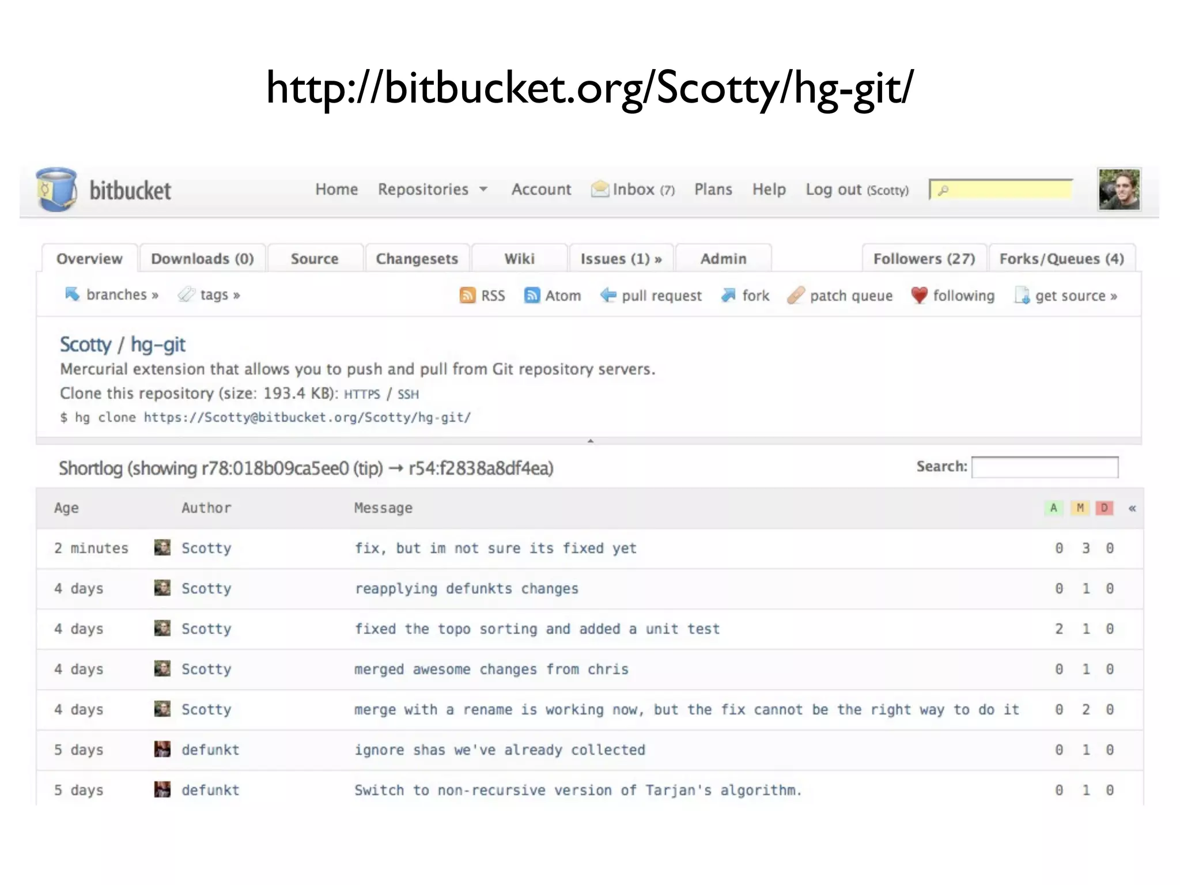This screenshot has height=885, width=1180.
Task: Click the branches flag icon
Action: tap(72, 294)
